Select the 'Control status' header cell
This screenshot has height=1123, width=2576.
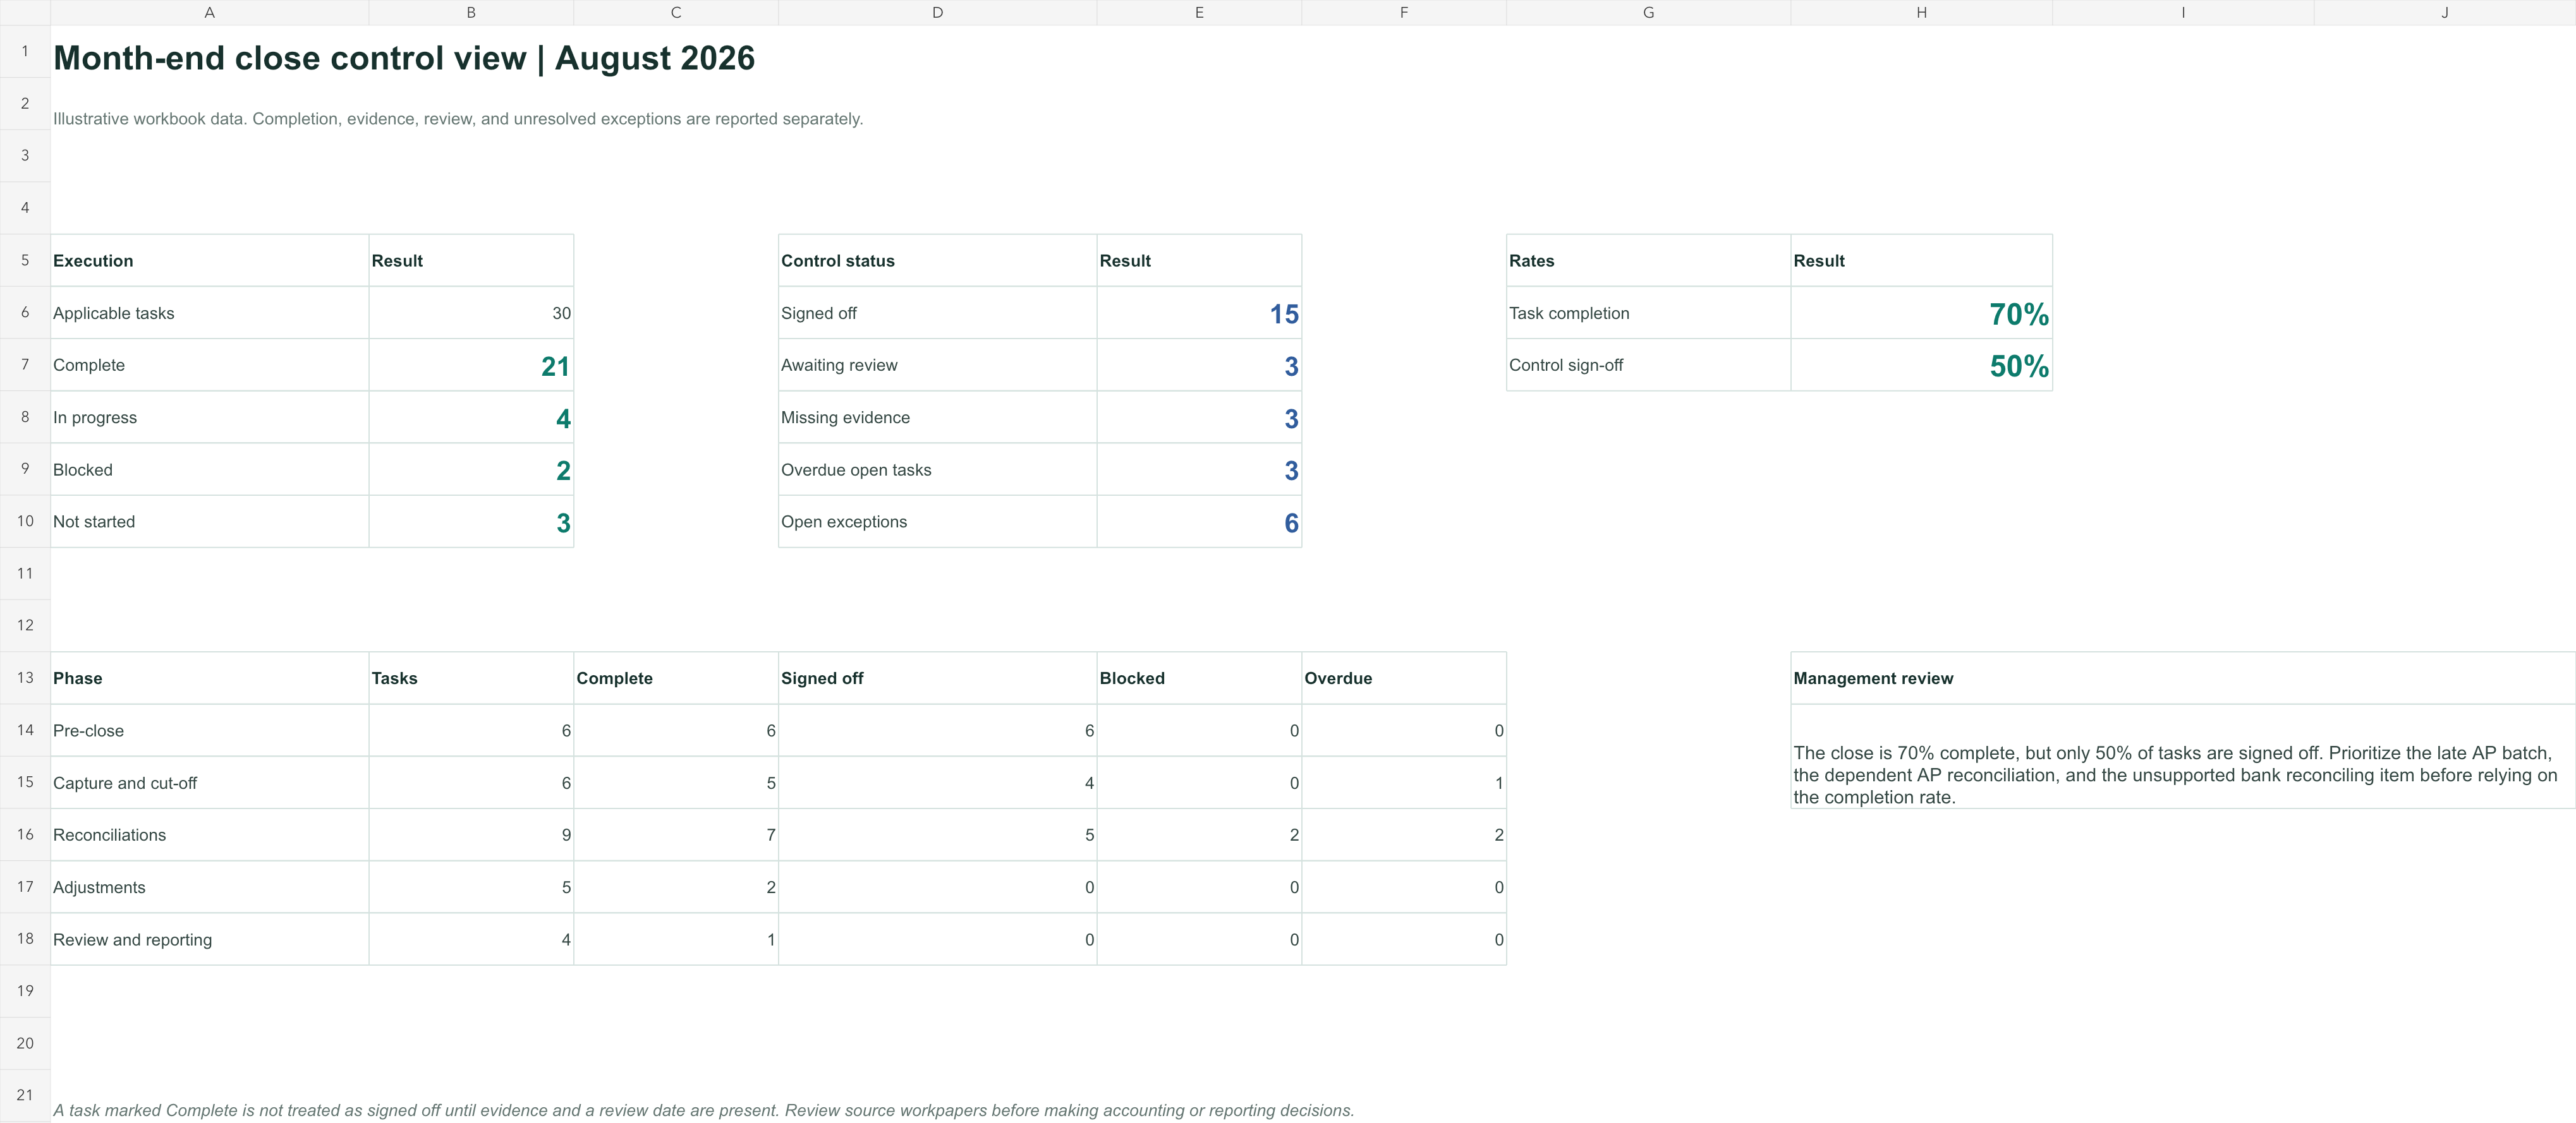click(x=938, y=261)
